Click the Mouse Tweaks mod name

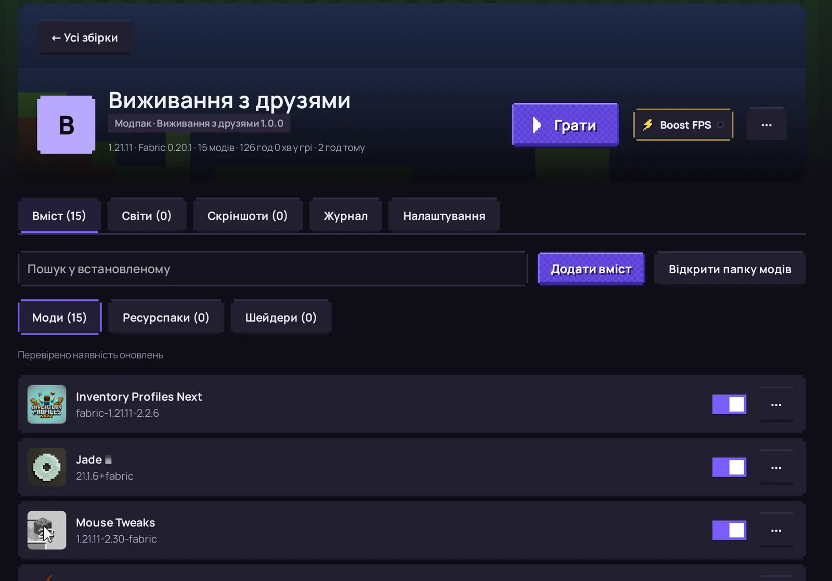coord(115,522)
